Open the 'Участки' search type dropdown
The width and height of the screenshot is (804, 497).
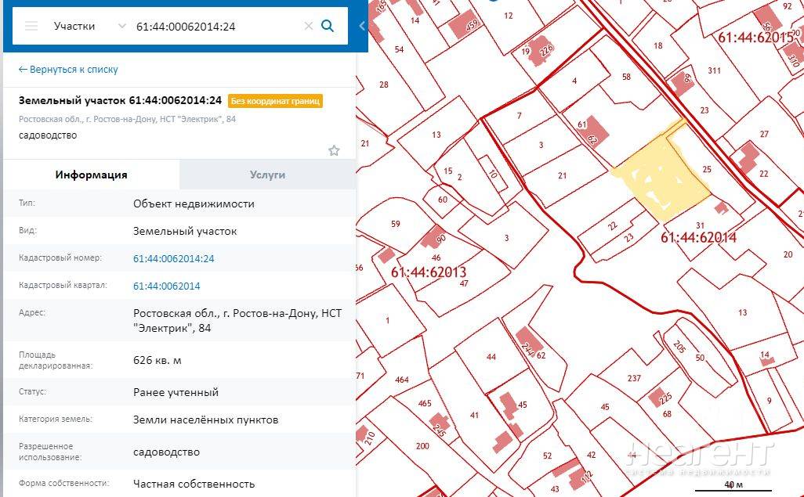click(74, 26)
